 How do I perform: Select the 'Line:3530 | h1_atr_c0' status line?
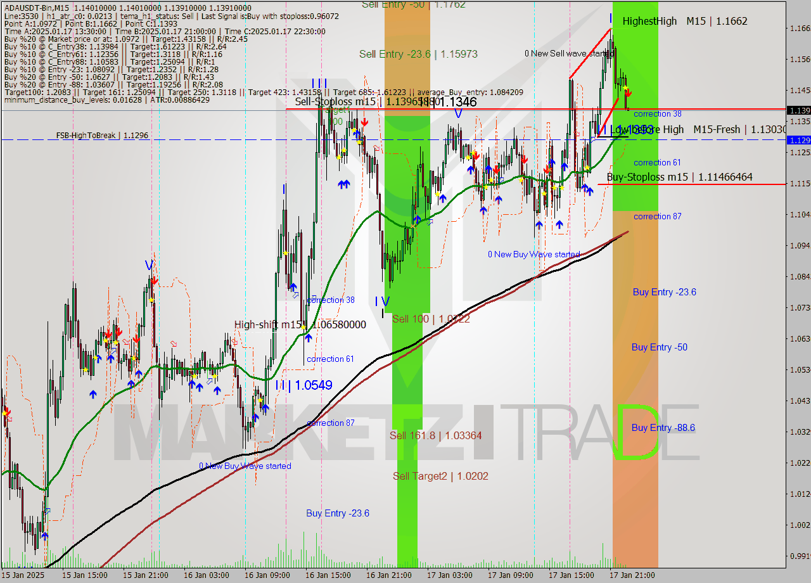pyautogui.click(x=171, y=16)
